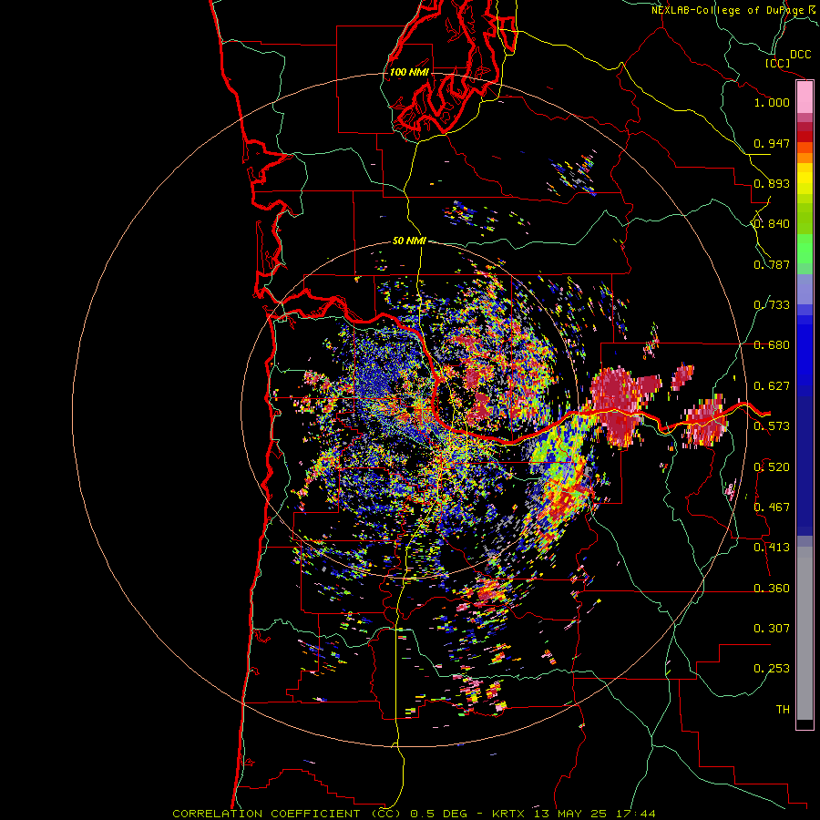Pick the lavender-blue color bar segment

tap(805, 289)
